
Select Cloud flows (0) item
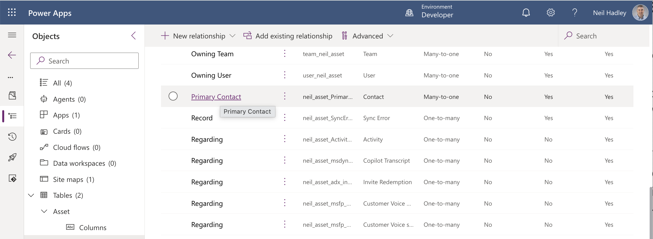(77, 147)
